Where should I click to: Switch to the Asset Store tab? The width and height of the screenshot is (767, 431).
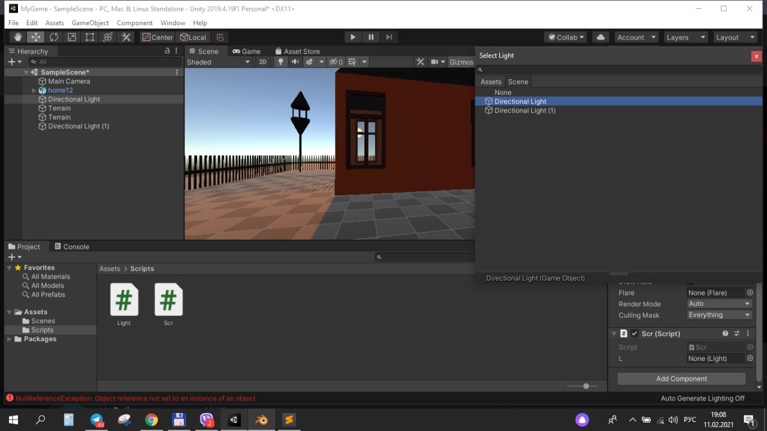tap(297, 52)
